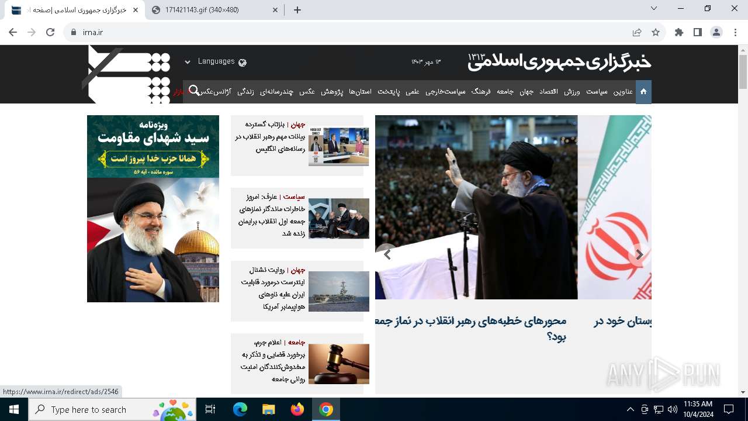Open the علمی navigation item
This screenshot has width=748, height=421.
(413, 92)
